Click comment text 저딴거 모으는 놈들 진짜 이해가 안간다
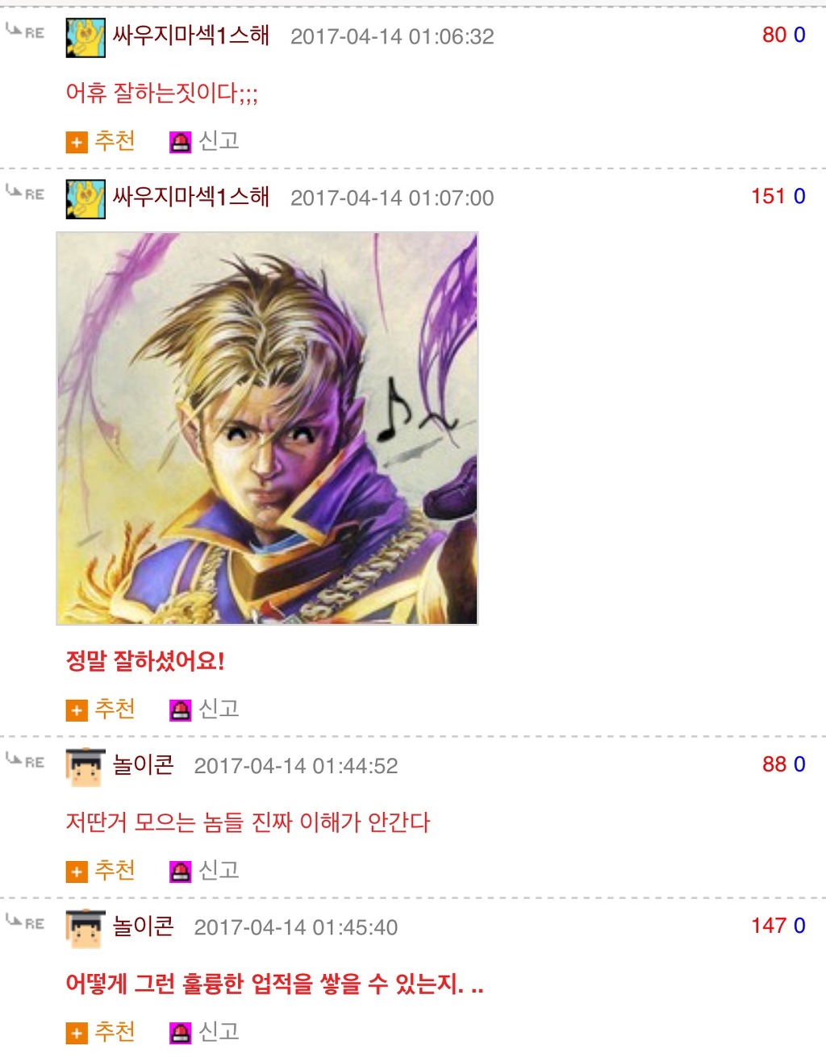 (x=248, y=822)
